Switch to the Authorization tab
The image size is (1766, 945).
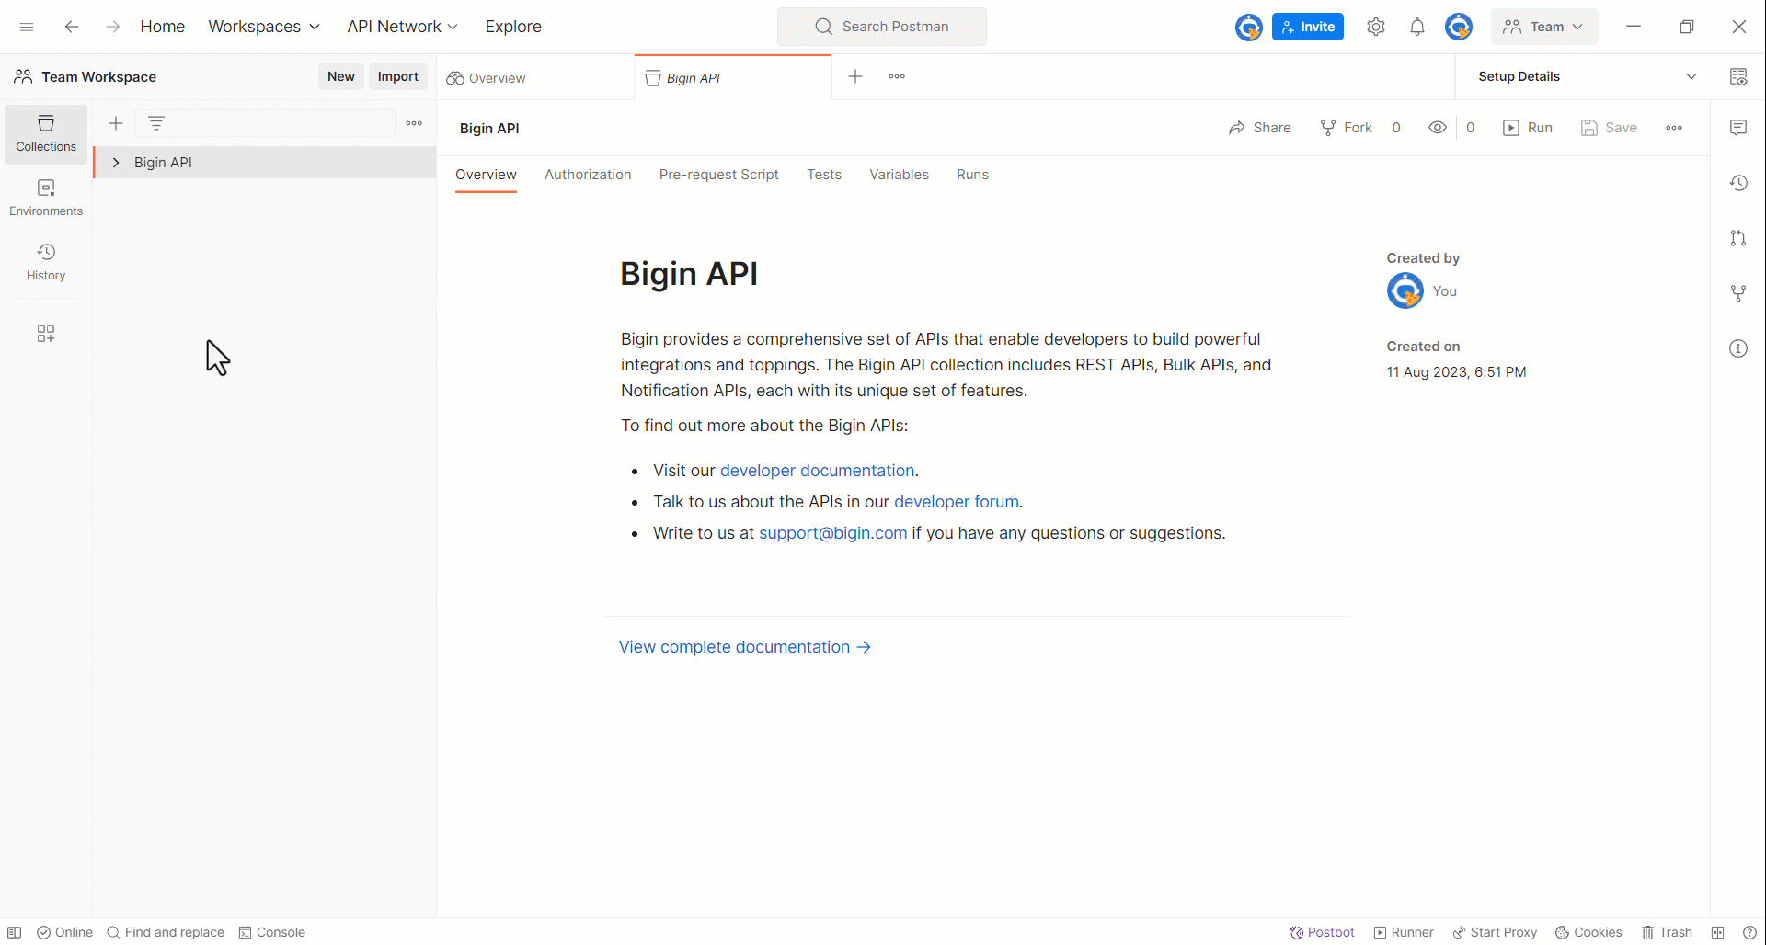click(x=588, y=175)
